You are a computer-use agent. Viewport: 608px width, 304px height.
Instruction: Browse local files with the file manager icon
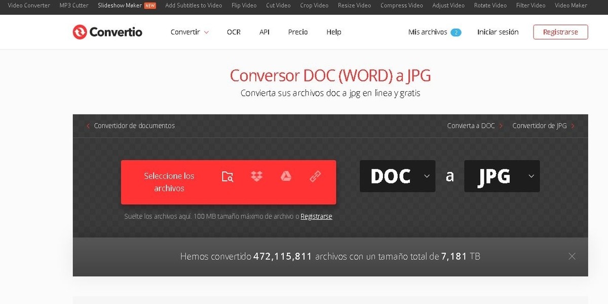227,177
